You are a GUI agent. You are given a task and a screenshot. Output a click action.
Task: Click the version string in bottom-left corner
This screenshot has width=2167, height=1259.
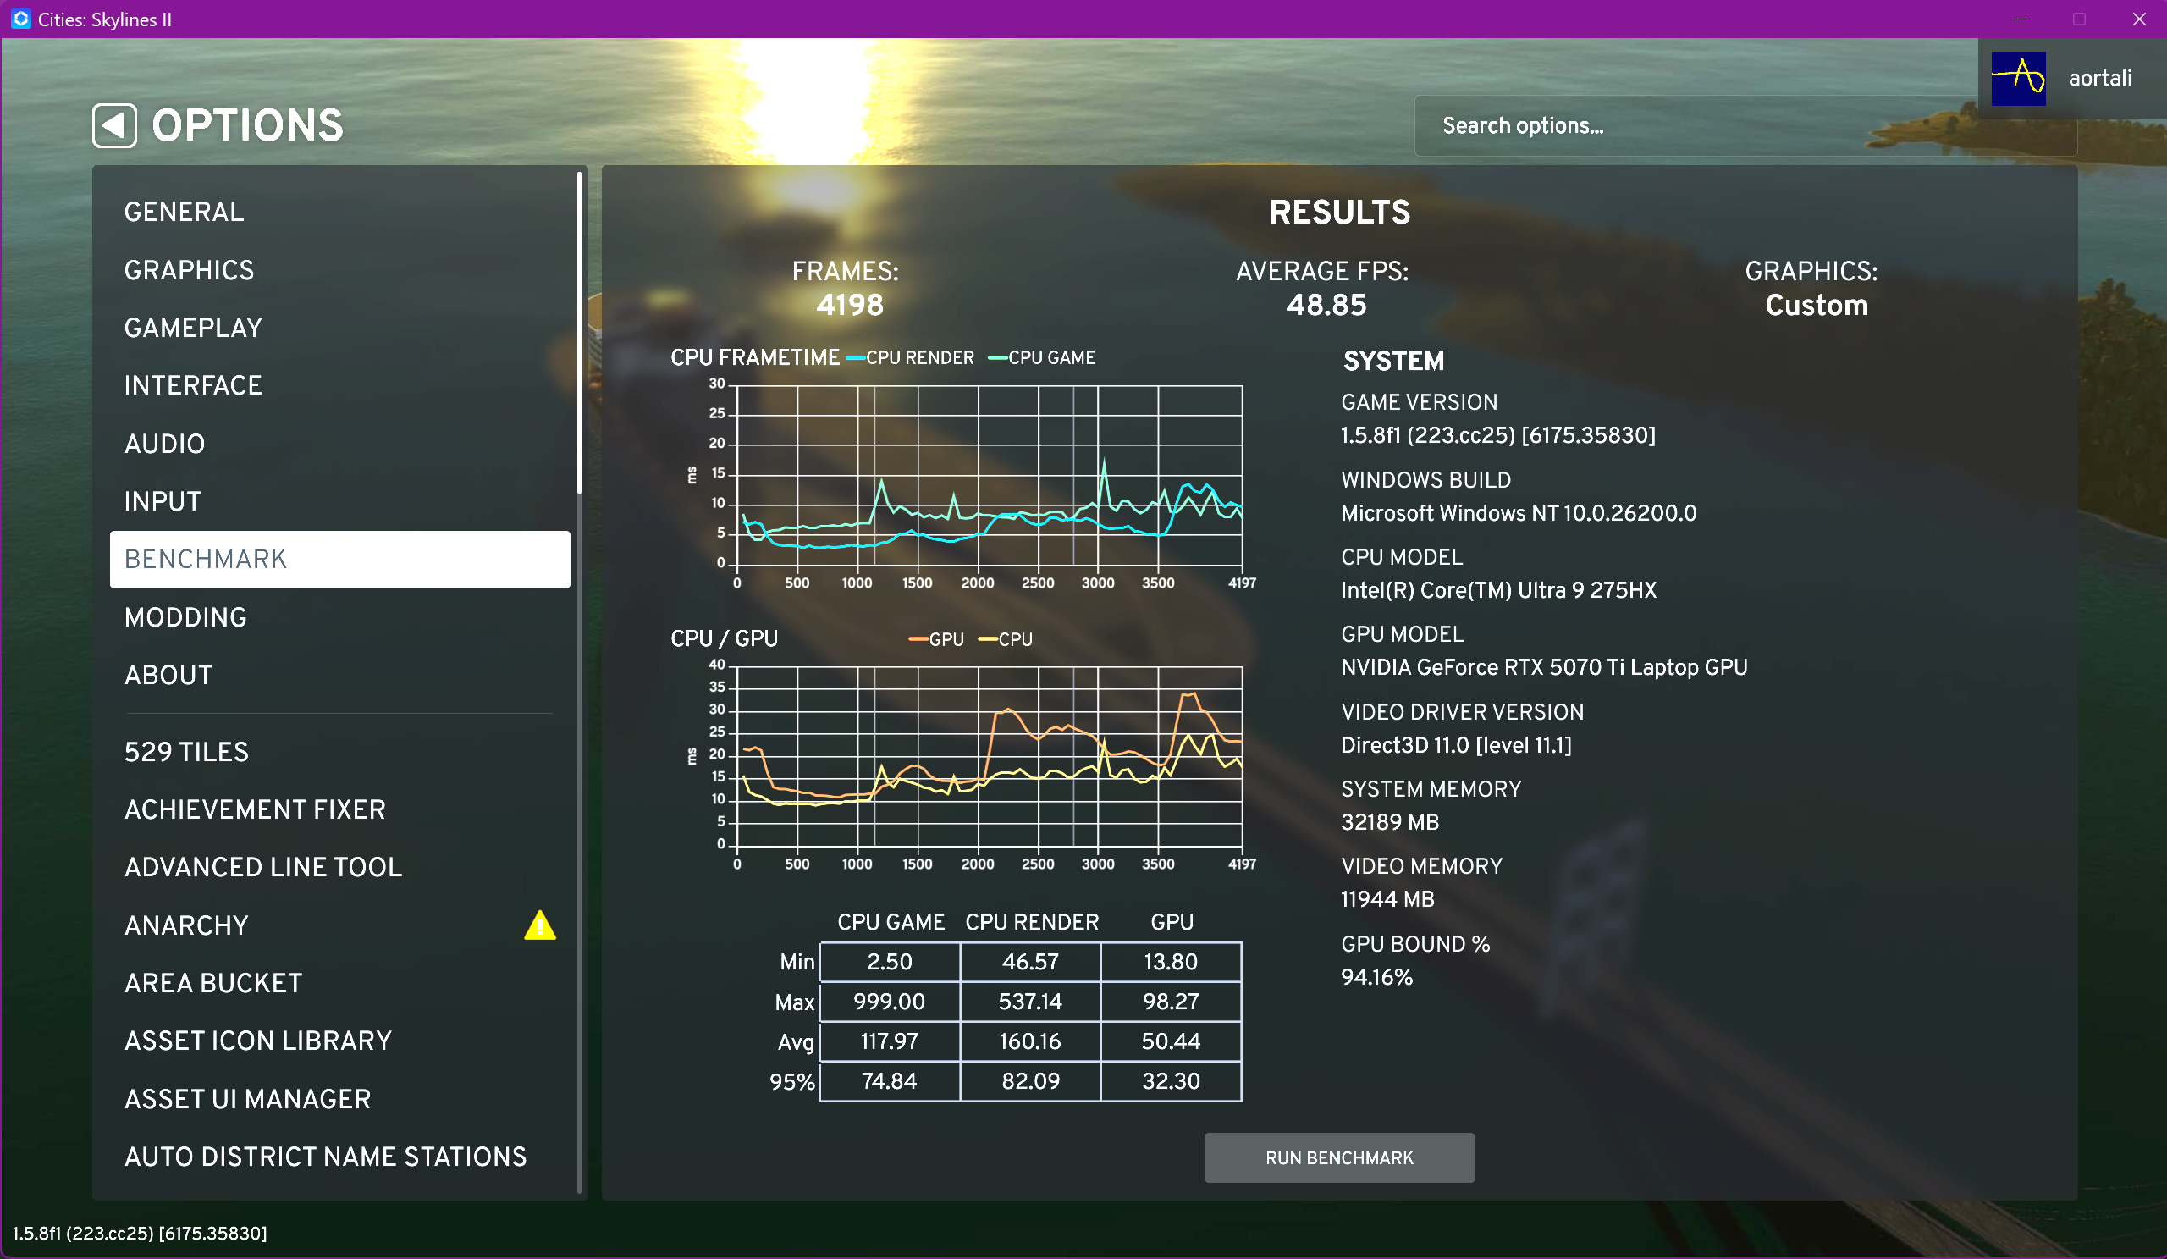140,1234
